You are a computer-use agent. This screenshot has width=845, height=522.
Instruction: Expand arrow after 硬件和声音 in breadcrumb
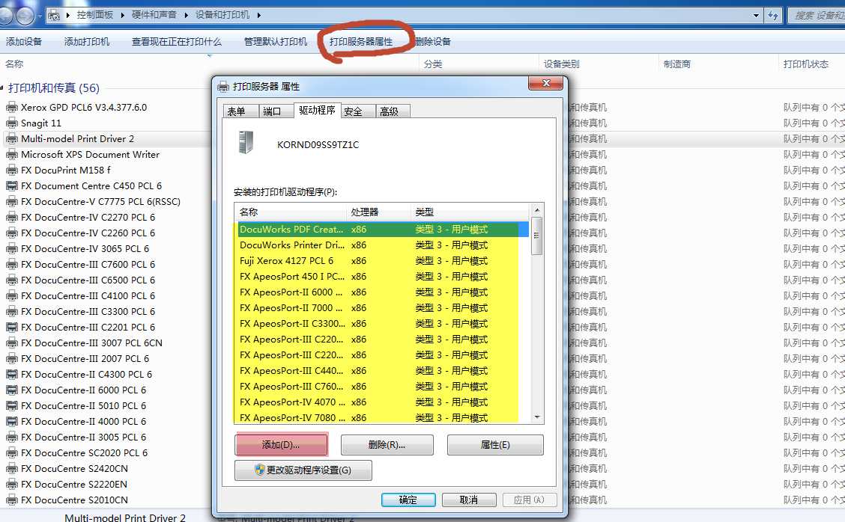pos(186,15)
